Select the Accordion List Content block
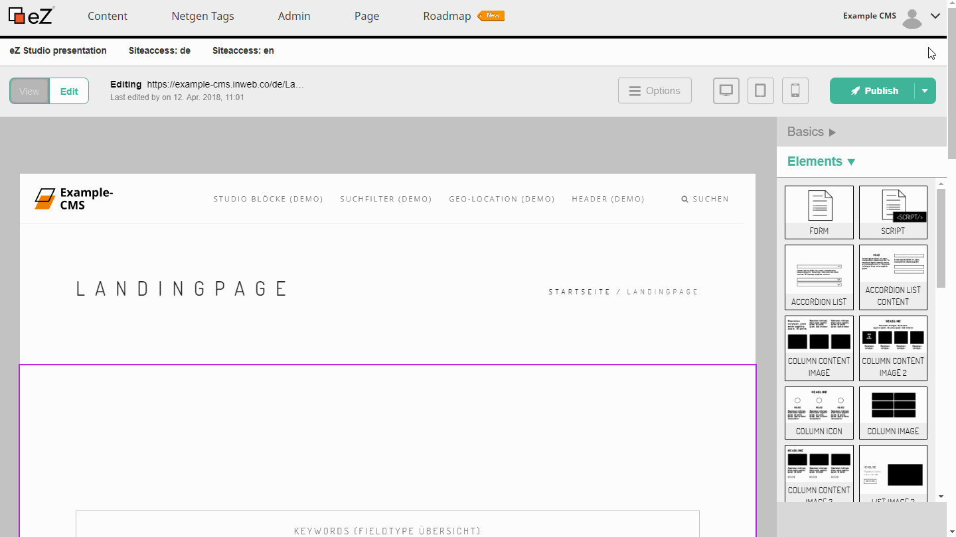Image resolution: width=956 pixels, height=537 pixels. (x=893, y=277)
